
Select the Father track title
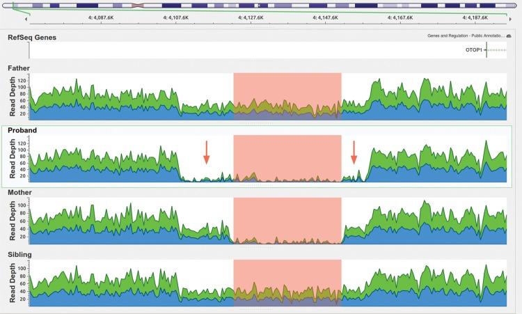[x=19, y=68]
